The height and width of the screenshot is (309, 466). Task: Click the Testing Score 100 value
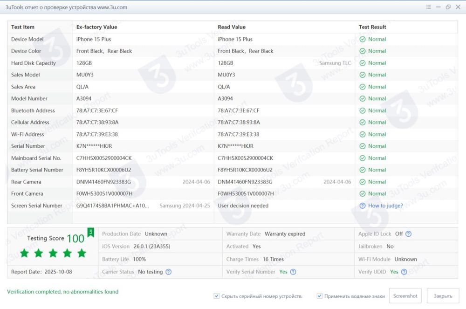pyautogui.click(x=75, y=239)
